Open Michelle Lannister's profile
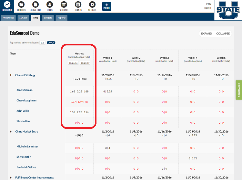This screenshot has width=242, height=180. (27, 147)
